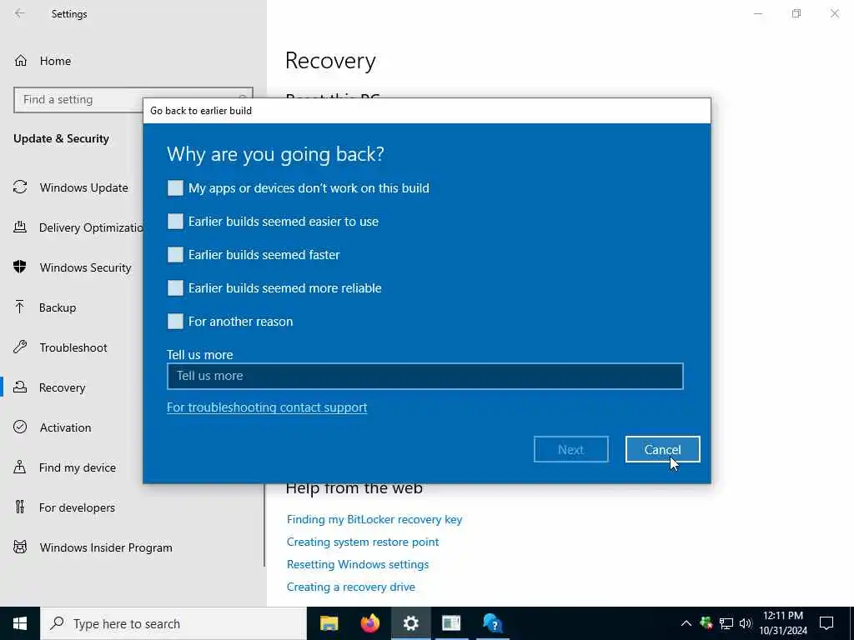Check 'Earlier builds seemed easier to use'
Image resolution: width=854 pixels, height=640 pixels.
coord(175,222)
